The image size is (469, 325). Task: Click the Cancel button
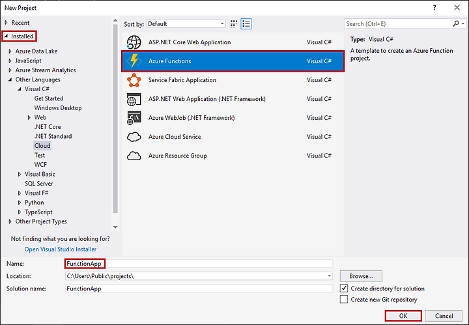[x=444, y=316]
